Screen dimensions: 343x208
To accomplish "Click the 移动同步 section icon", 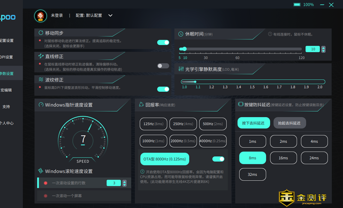I will pyautogui.click(x=41, y=33).
